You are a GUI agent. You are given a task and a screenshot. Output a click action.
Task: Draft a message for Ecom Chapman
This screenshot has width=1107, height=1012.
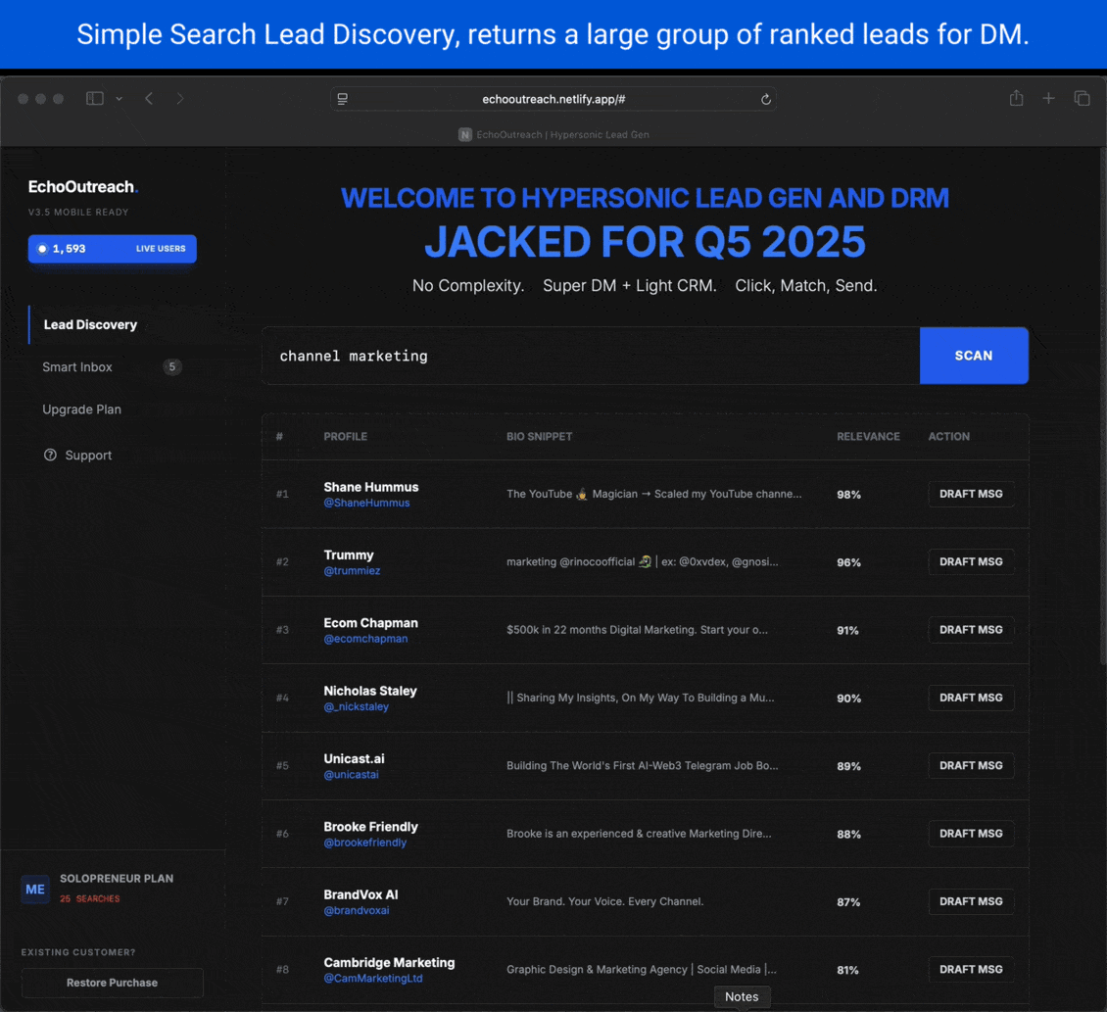[x=971, y=630]
